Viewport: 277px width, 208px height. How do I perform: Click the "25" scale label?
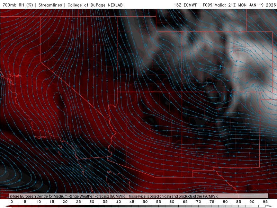[79, 202]
